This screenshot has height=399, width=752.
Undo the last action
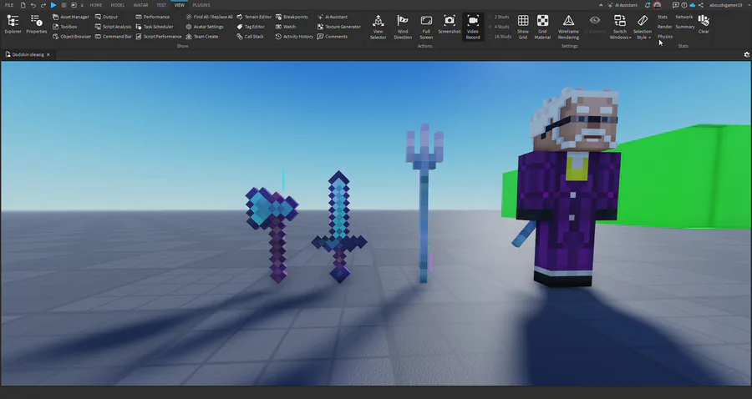33,5
